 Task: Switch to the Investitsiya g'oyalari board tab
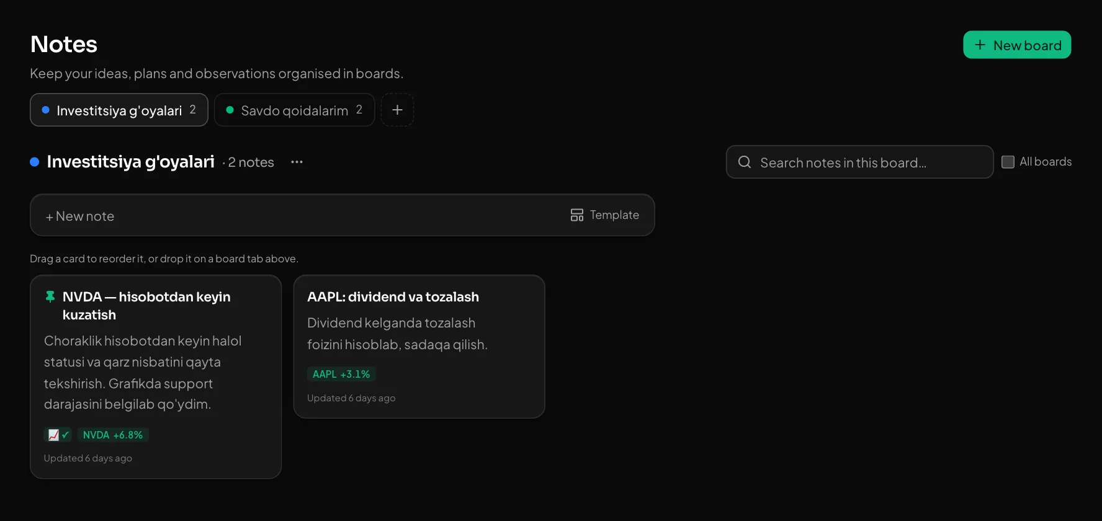119,110
